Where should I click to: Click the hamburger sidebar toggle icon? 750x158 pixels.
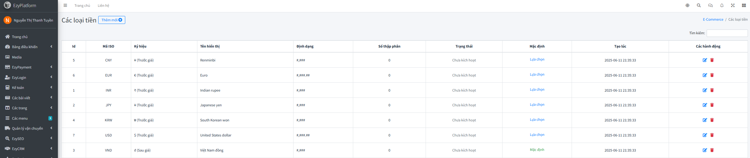[65, 5]
